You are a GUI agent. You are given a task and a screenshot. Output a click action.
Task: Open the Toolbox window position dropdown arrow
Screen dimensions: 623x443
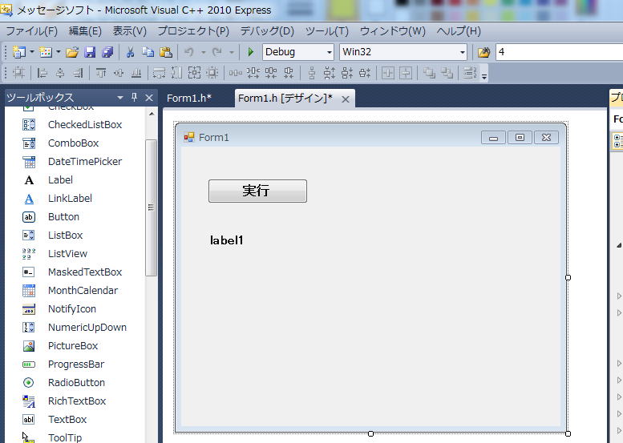click(x=120, y=98)
